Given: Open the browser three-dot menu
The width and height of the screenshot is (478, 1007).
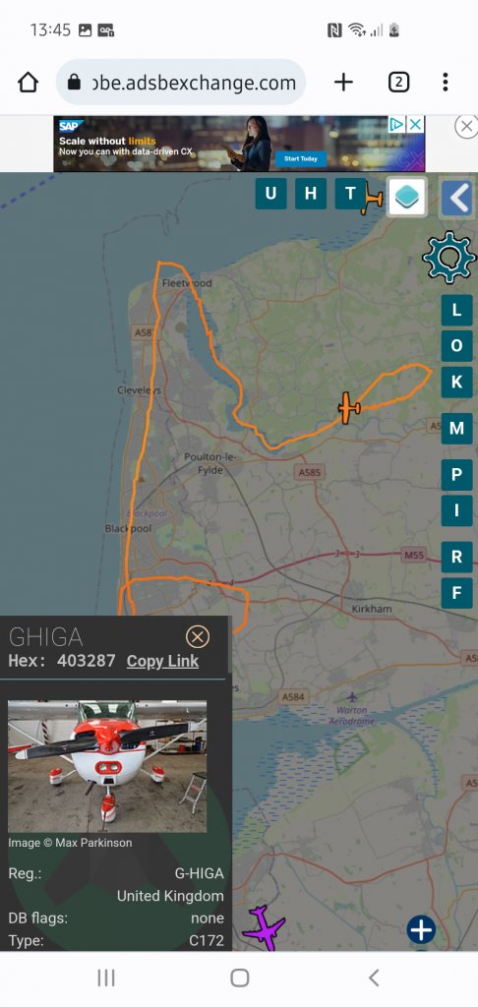Looking at the screenshot, I should click(x=446, y=83).
